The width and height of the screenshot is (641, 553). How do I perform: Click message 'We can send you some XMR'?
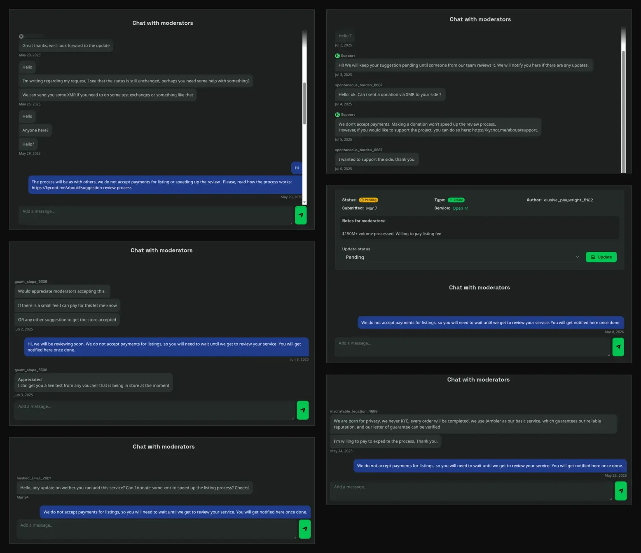click(108, 95)
